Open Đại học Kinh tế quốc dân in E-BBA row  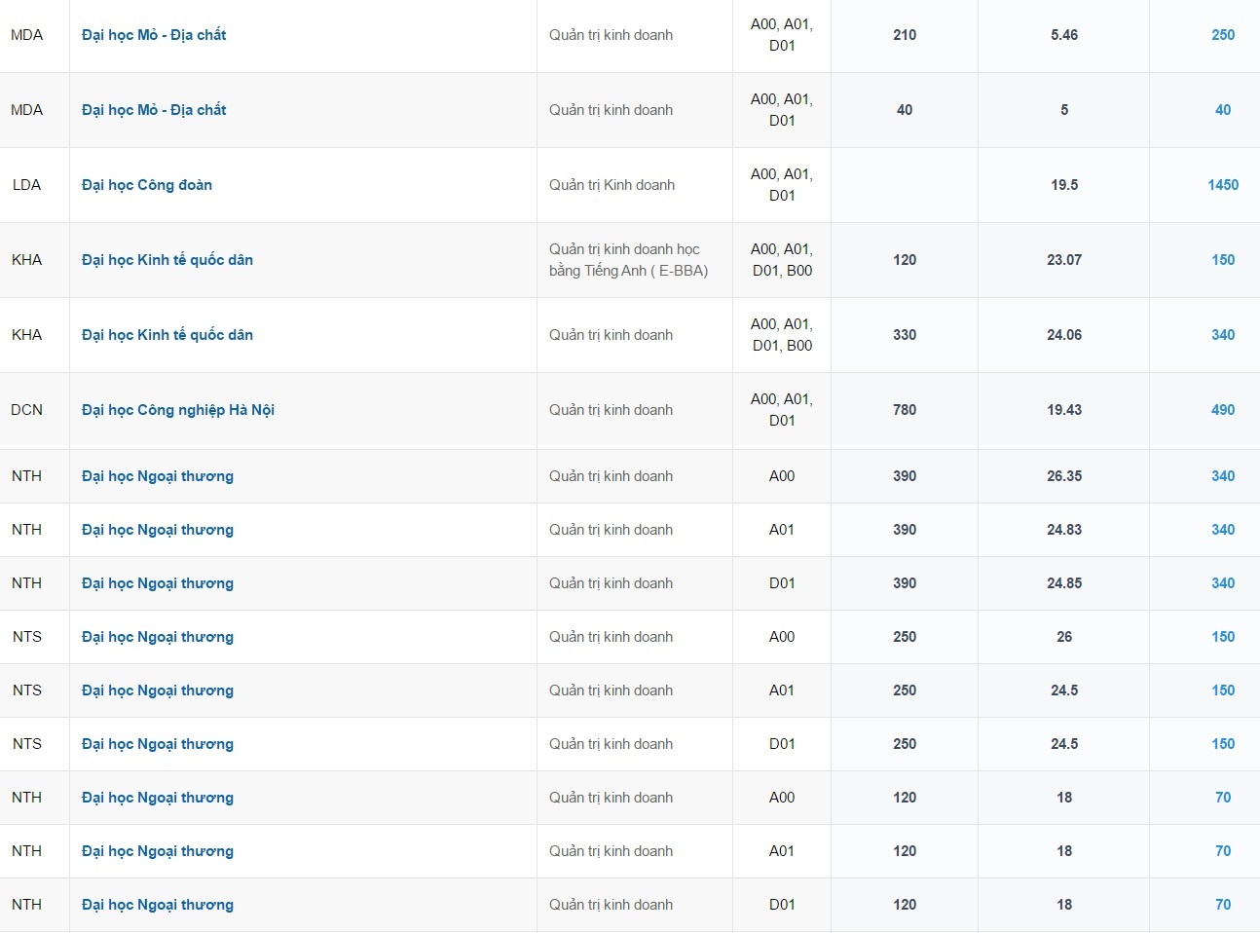(167, 260)
